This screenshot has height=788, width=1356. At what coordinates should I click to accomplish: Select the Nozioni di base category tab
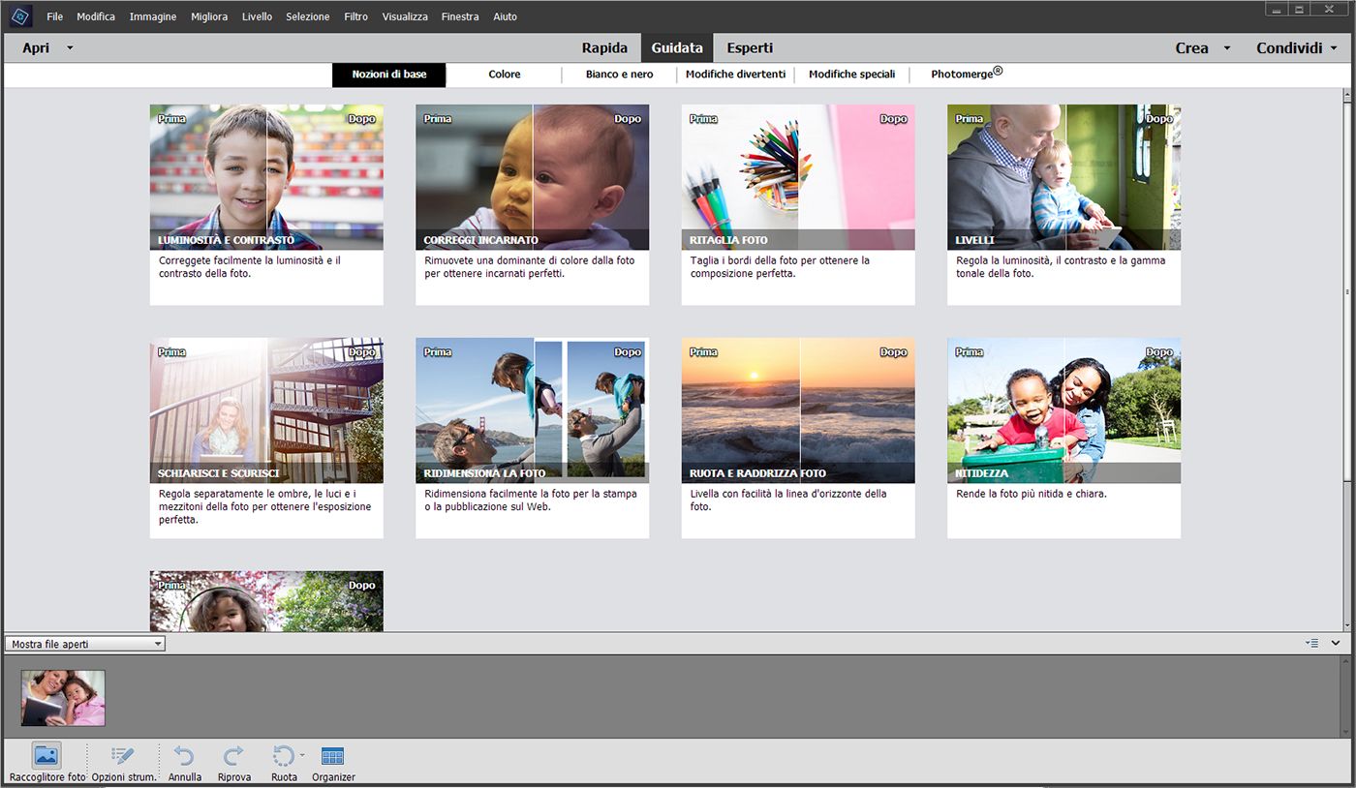388,75
